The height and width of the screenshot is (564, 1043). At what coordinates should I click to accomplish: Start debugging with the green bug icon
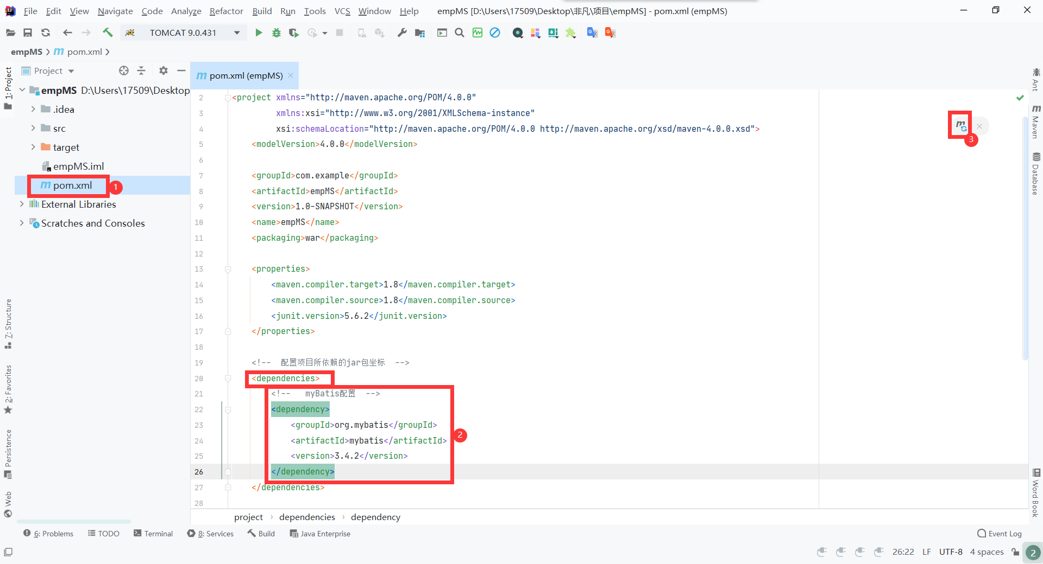pos(277,33)
